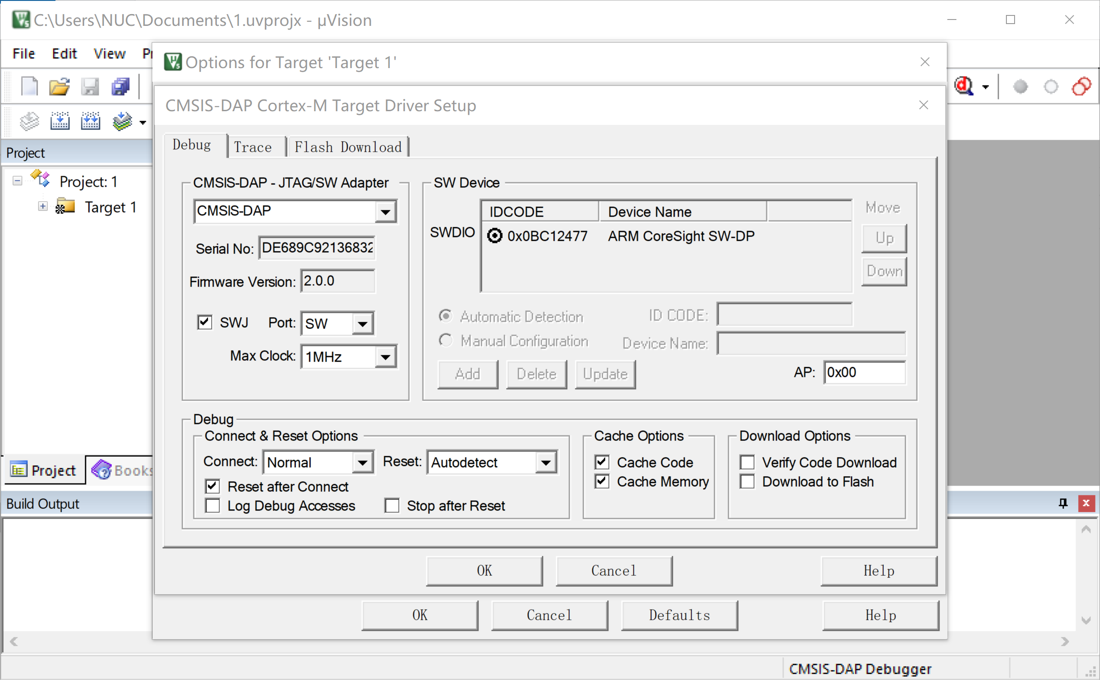Toggle Reset after Connect checkbox

pyautogui.click(x=213, y=487)
